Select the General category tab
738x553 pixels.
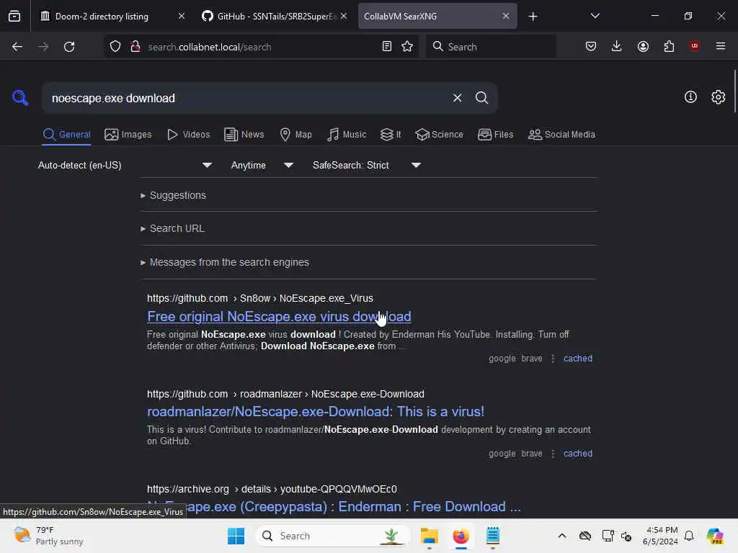coord(66,135)
